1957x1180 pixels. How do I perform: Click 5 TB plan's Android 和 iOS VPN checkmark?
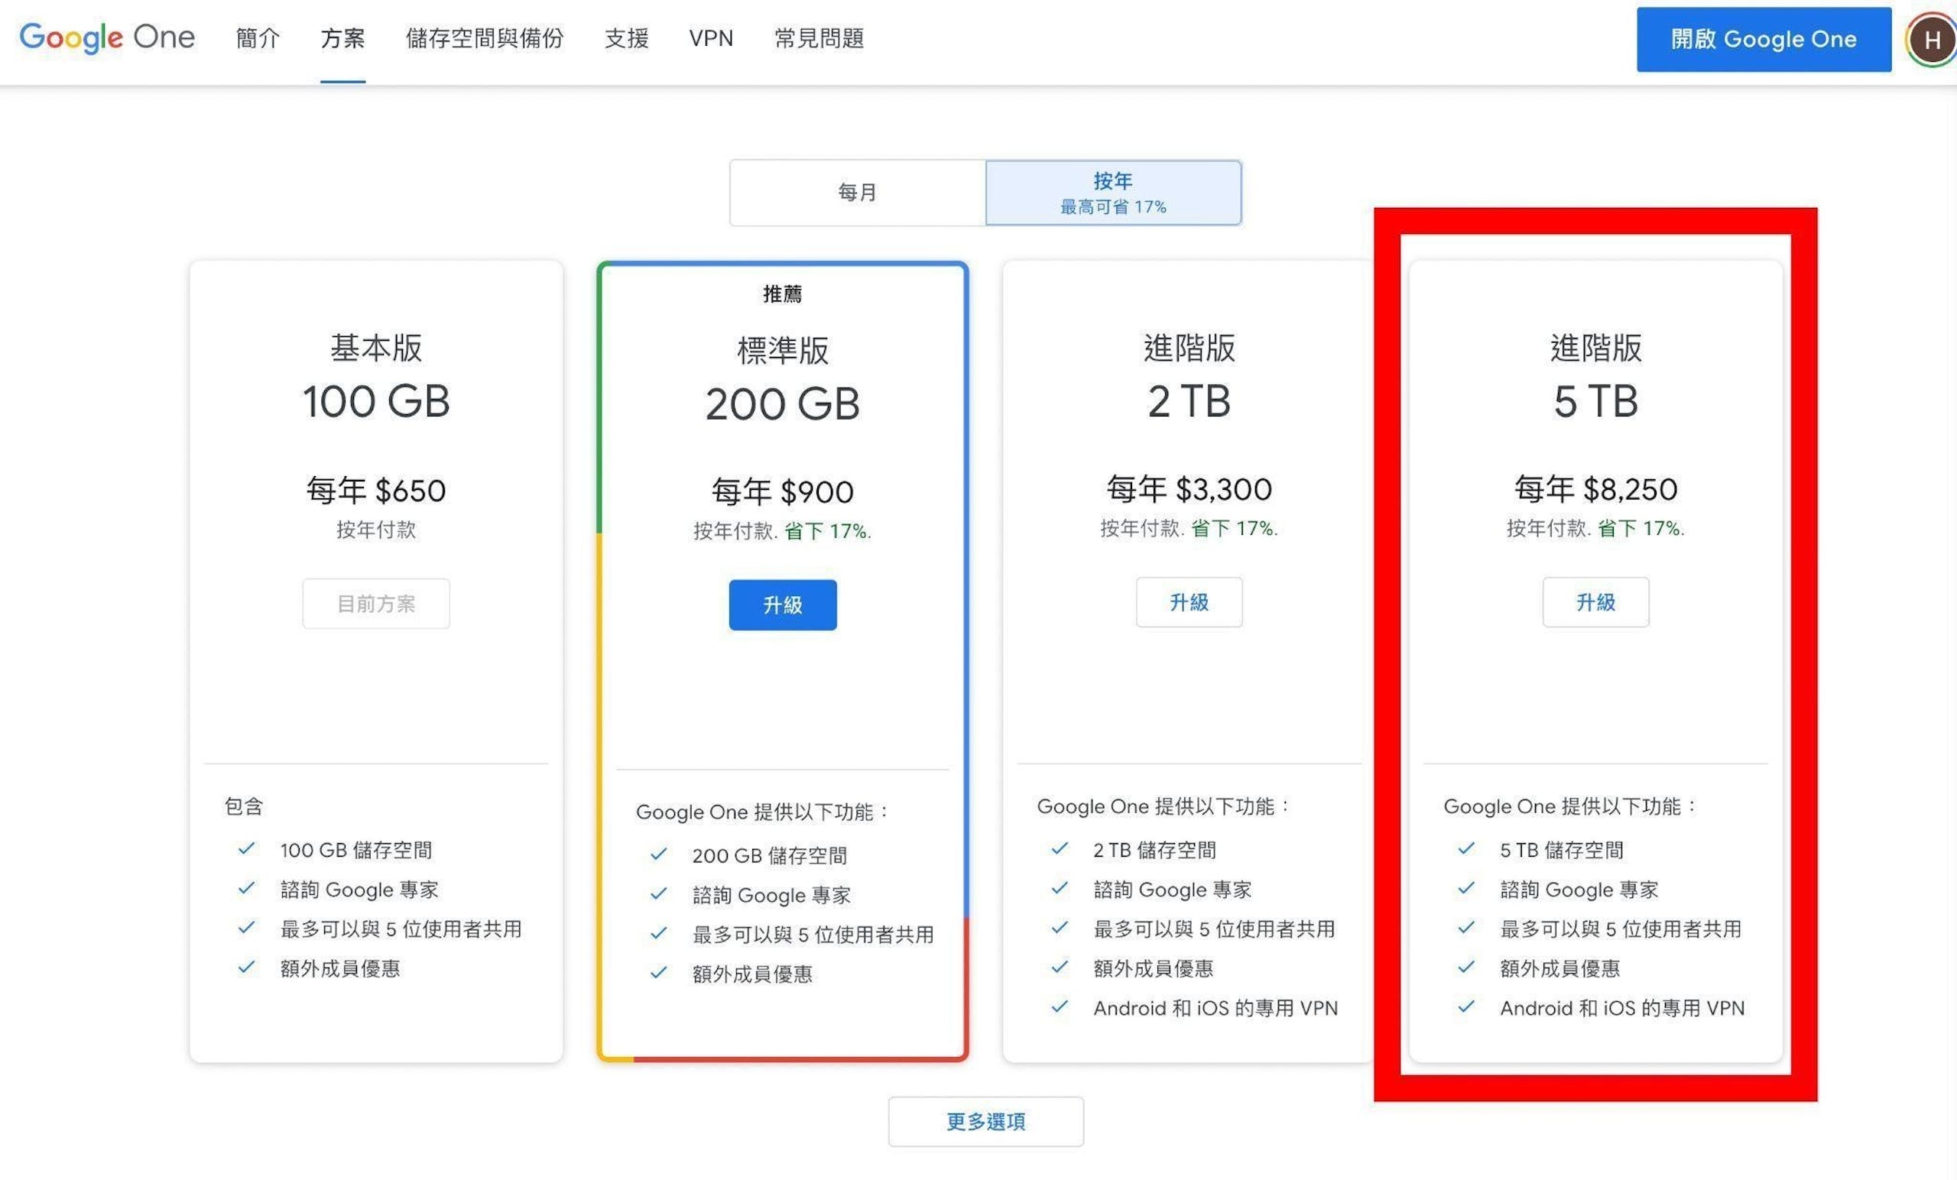(1467, 1007)
